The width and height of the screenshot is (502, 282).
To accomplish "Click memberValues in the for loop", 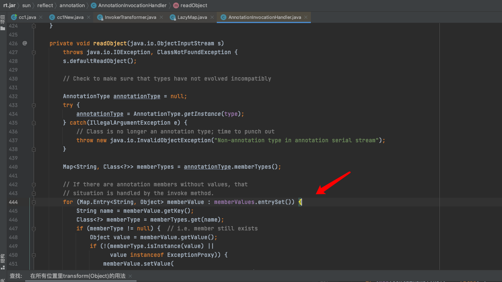I will (234, 202).
